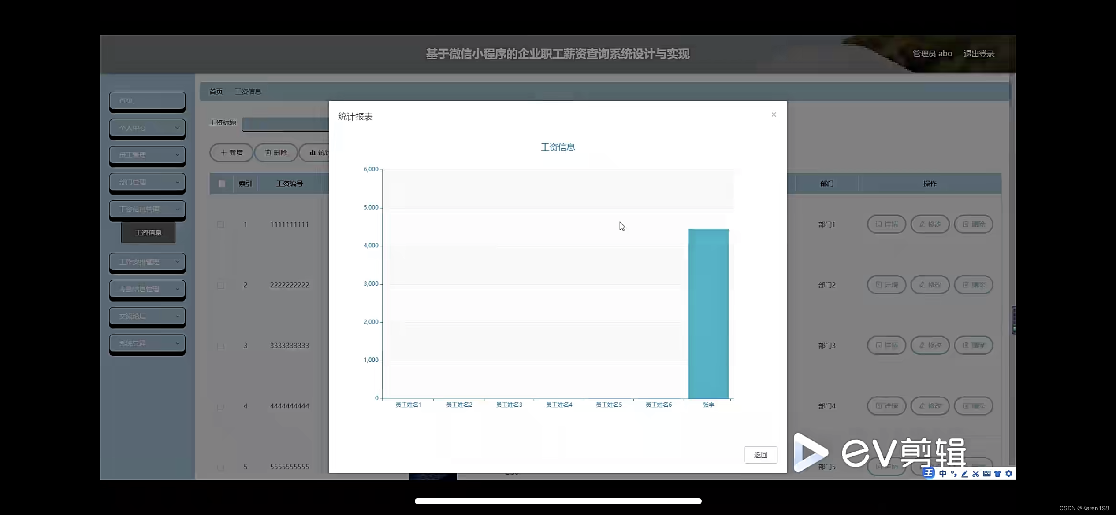Click the 员工姓名2 axis label
The image size is (1116, 515).
pos(459,405)
